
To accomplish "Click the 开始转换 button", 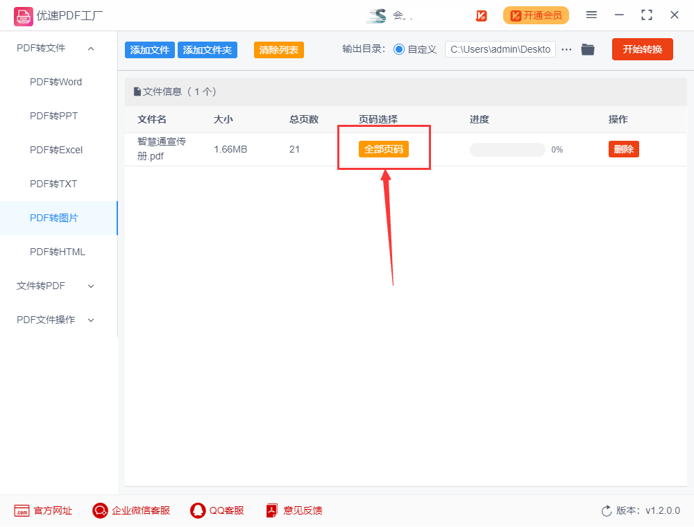I will click(642, 49).
